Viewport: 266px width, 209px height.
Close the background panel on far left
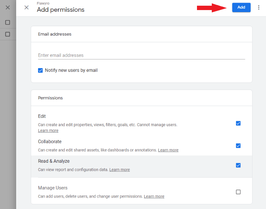(x=8, y=7)
